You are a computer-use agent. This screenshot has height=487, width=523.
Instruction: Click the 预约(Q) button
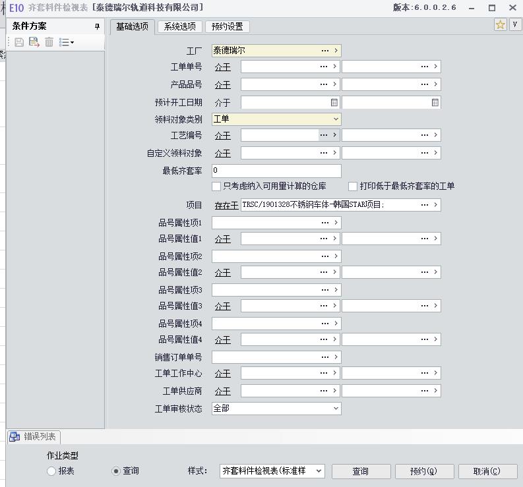point(424,471)
